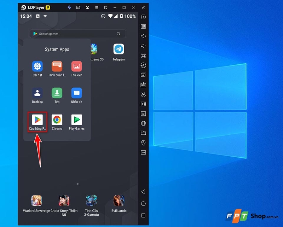This screenshot has width=283, height=227.
Task: Open multi-instance manager in sidebar
Action: pyautogui.click(x=143, y=75)
